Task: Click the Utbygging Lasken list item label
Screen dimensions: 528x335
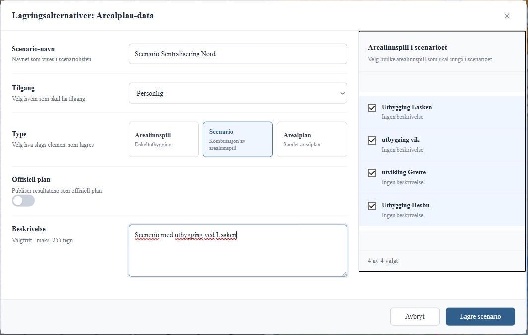Action: click(406, 107)
